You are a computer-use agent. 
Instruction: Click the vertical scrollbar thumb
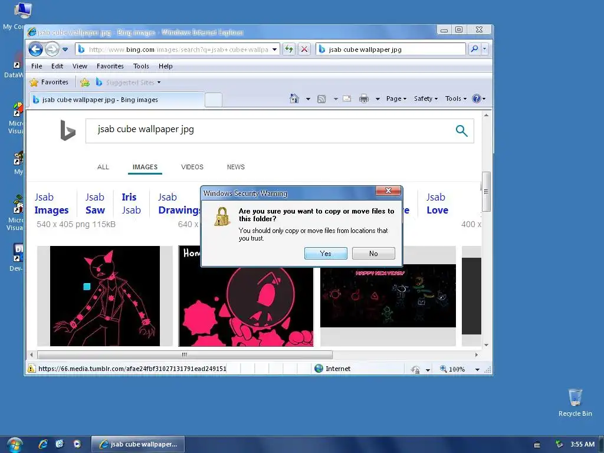coord(486,192)
